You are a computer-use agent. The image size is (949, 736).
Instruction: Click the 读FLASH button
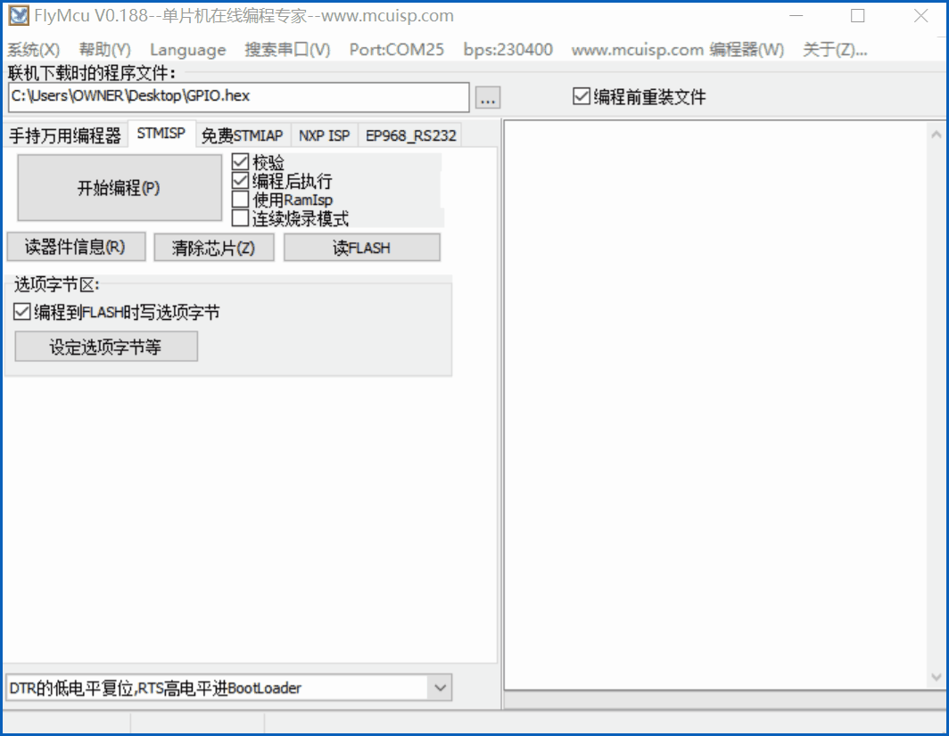click(x=361, y=247)
